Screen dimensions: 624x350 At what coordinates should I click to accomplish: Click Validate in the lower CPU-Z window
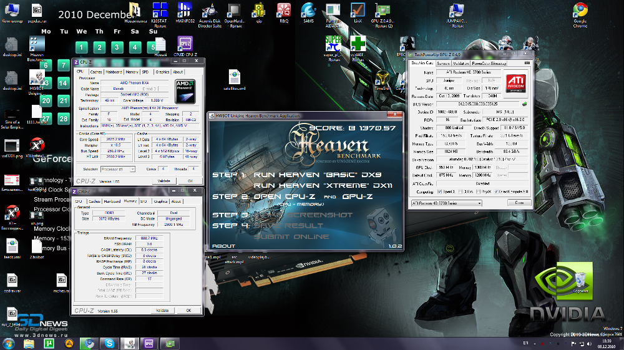coord(162,311)
